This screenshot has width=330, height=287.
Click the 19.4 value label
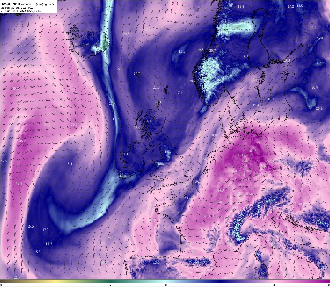(256, 105)
